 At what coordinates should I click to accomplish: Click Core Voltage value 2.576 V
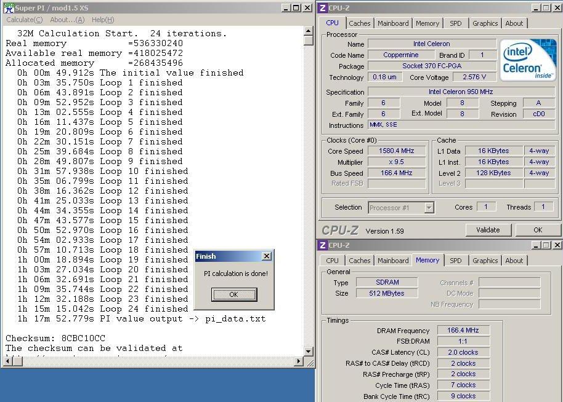click(474, 77)
